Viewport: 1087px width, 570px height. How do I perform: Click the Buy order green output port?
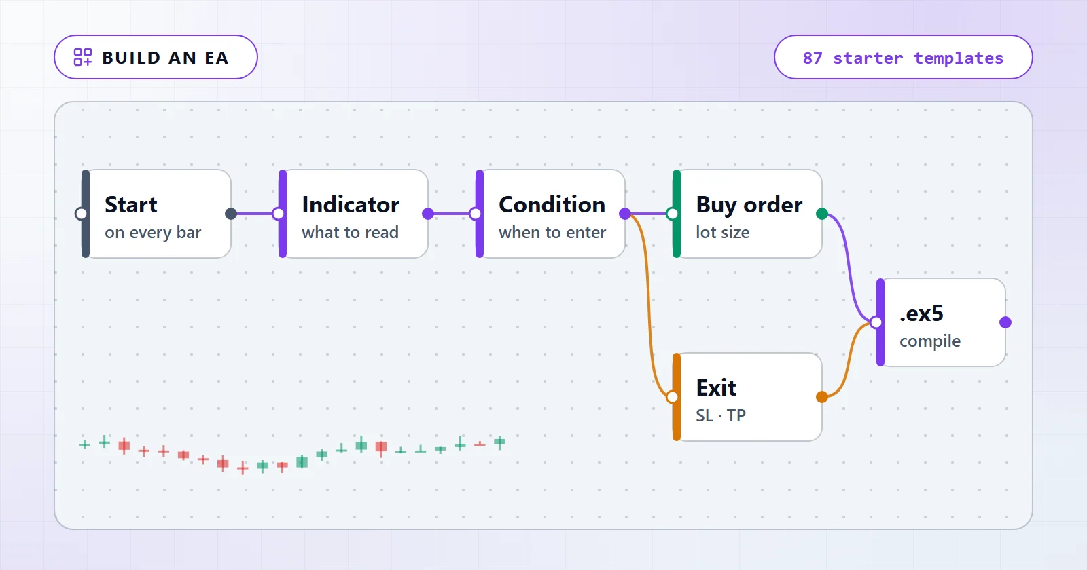tap(822, 214)
